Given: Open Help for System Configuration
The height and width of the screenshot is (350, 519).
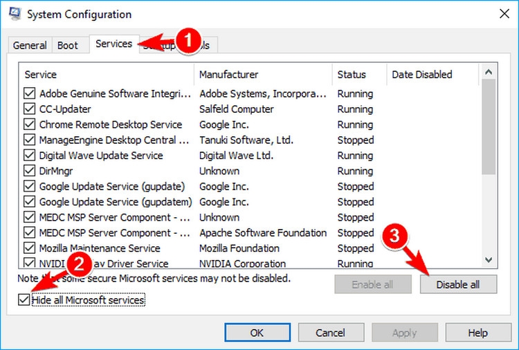Looking at the screenshot, I should pyautogui.click(x=477, y=333).
